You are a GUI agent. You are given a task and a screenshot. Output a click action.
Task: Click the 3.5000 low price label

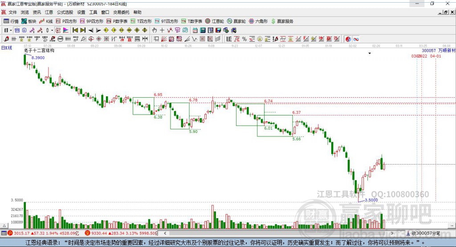point(371,200)
